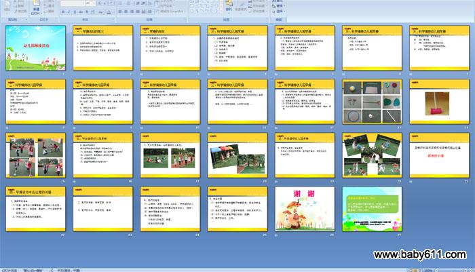Toggle underline formatting in font group

click(x=75, y=12)
